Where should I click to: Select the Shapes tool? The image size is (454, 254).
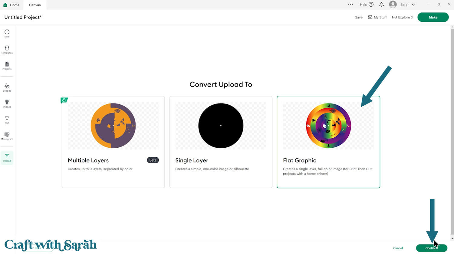tap(7, 88)
